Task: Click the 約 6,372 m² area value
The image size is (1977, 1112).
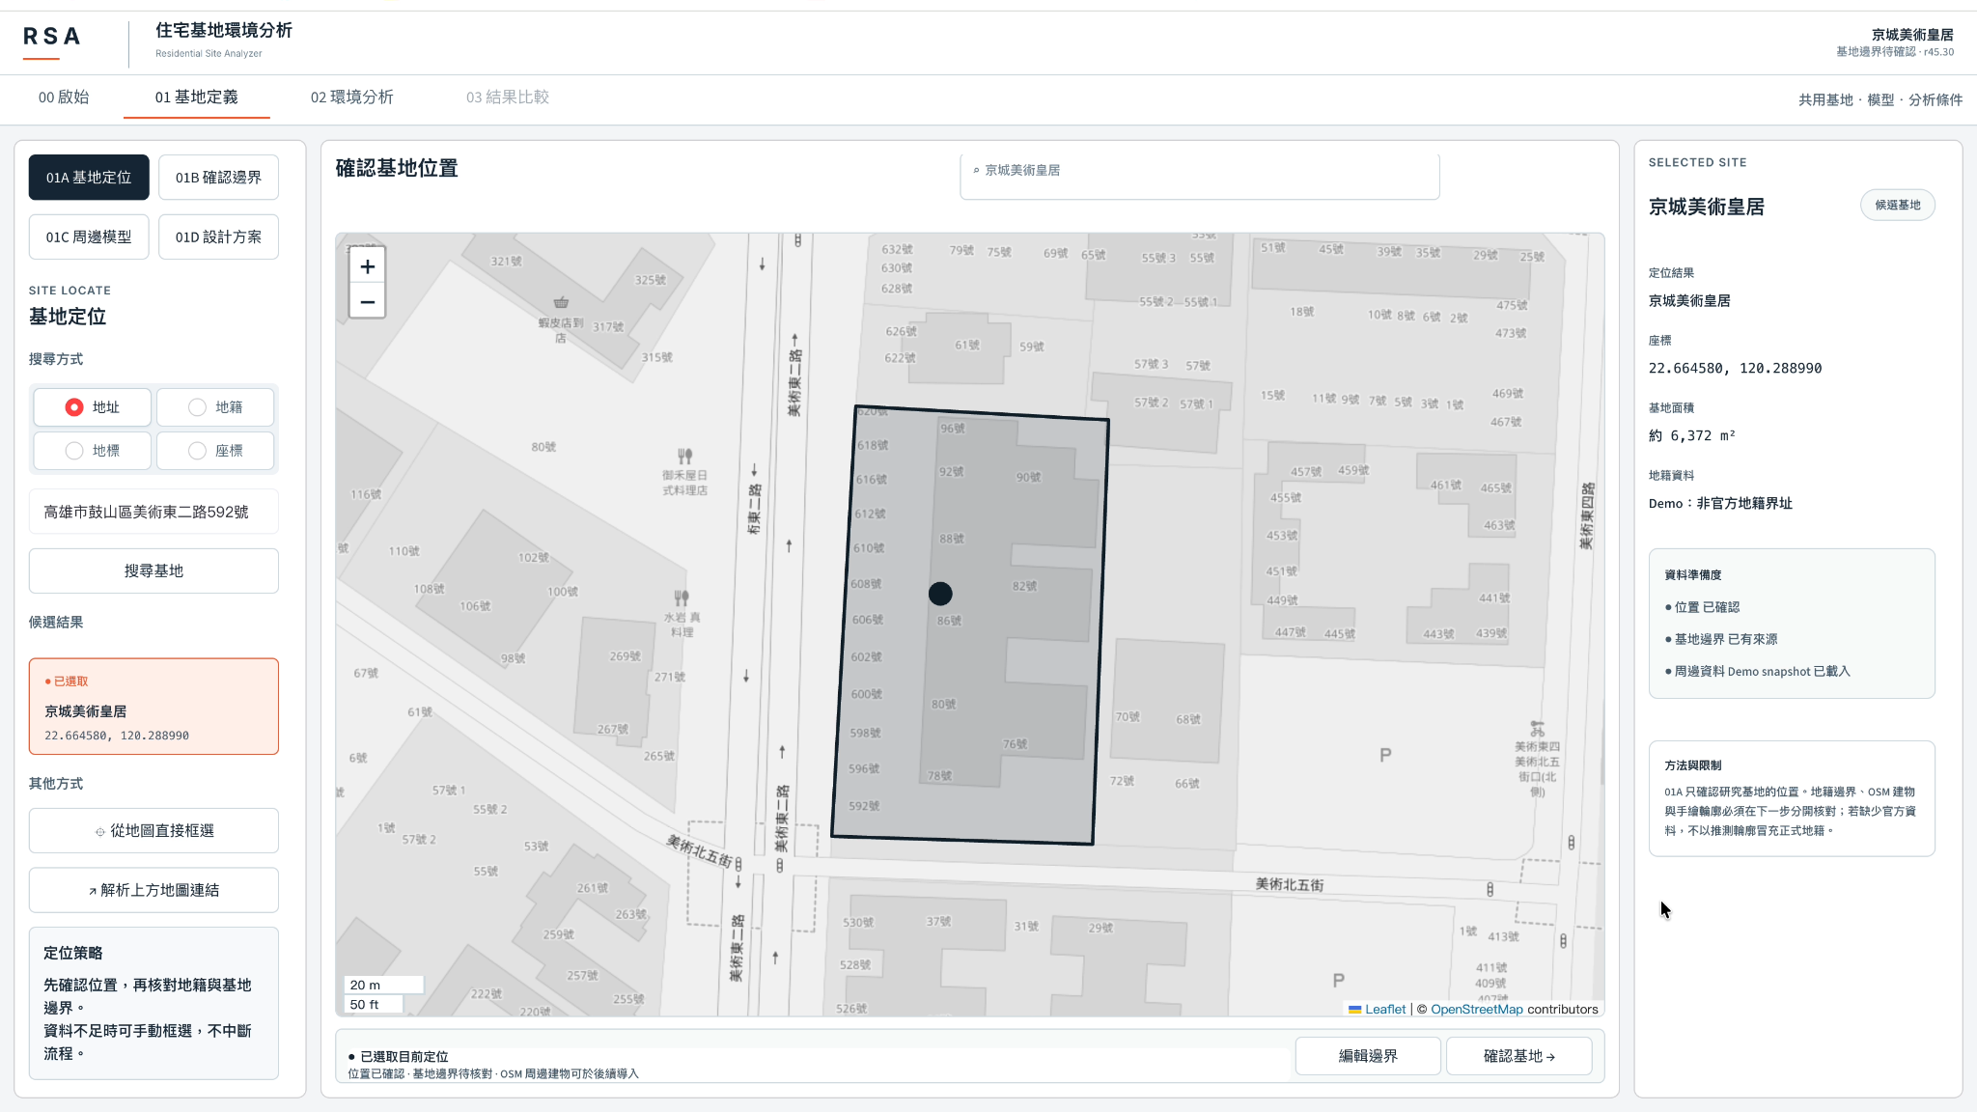Action: pyautogui.click(x=1691, y=435)
